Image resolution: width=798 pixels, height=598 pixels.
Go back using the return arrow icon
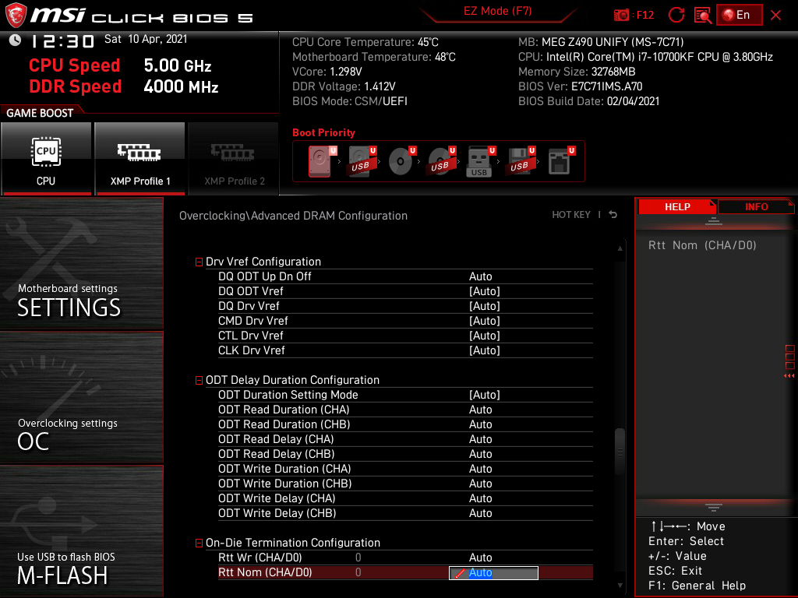pyautogui.click(x=613, y=215)
